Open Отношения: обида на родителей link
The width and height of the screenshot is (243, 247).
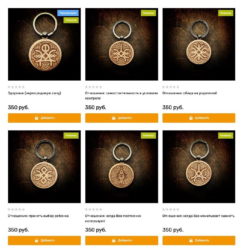(x=190, y=93)
